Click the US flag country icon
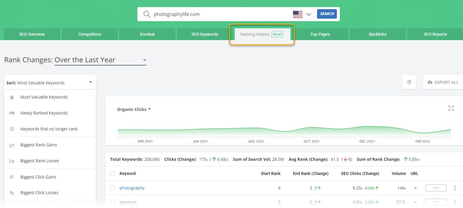Viewport: 463px width, 208px height. tap(298, 14)
